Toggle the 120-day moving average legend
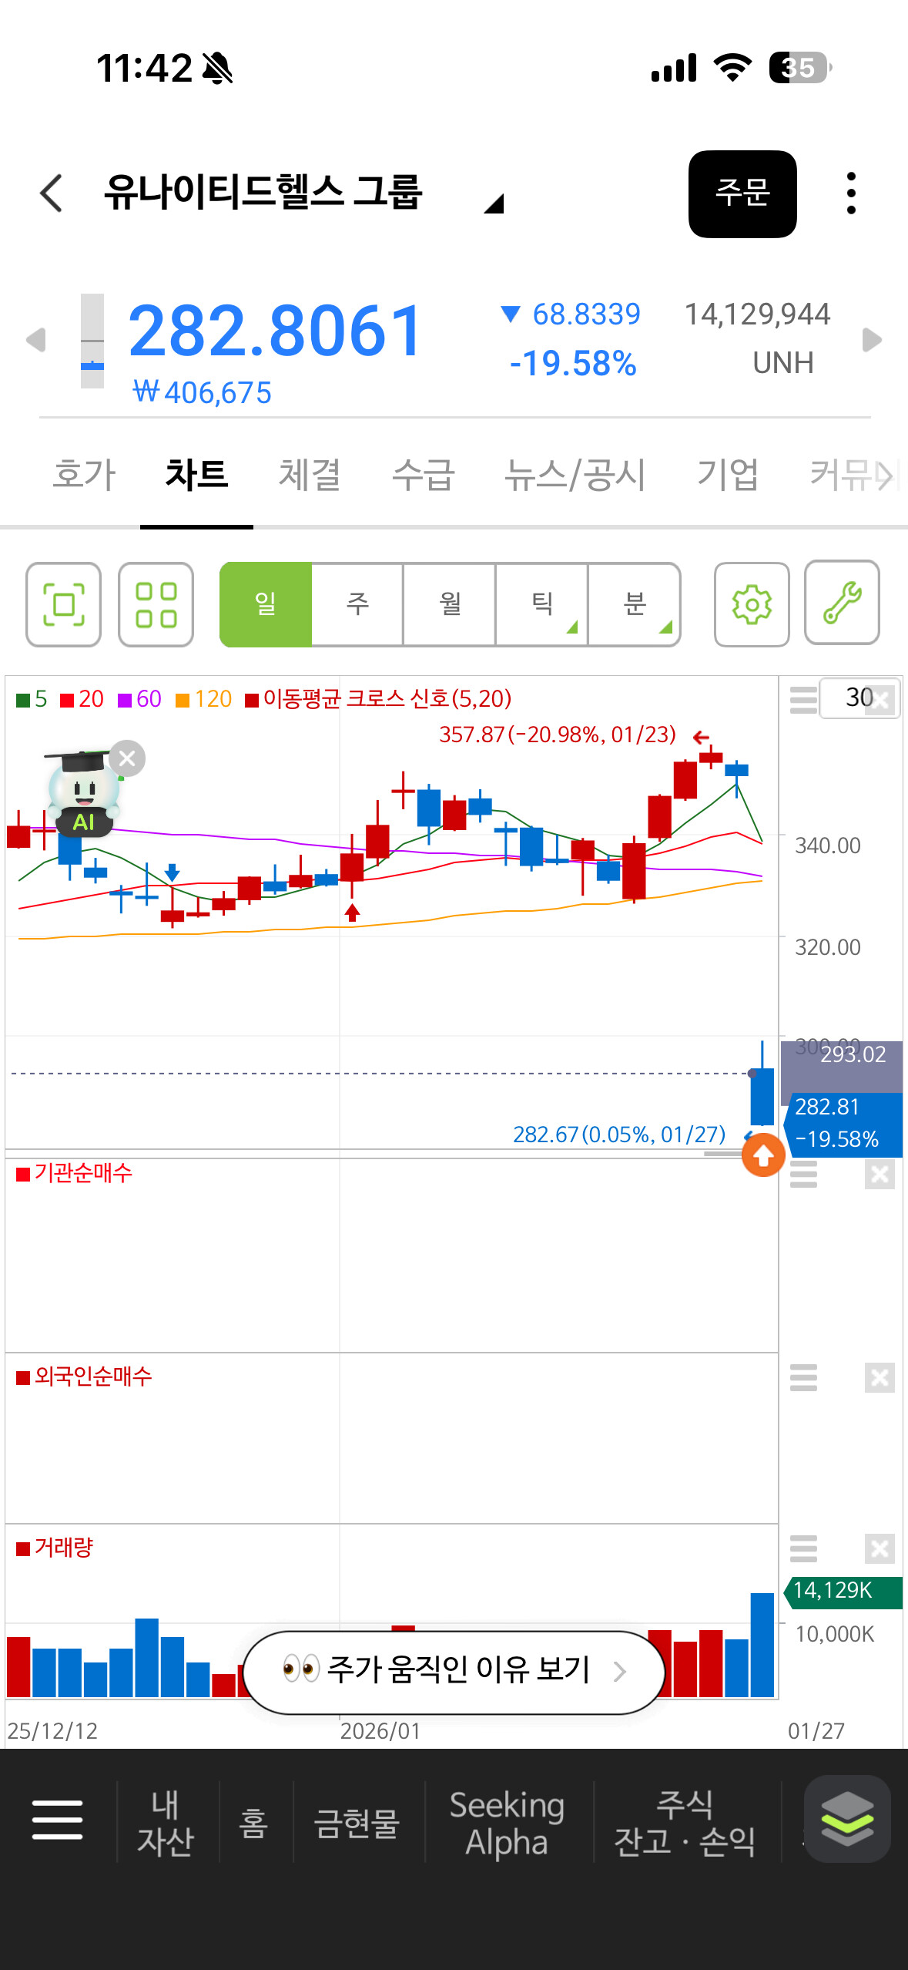 pyautogui.click(x=203, y=699)
